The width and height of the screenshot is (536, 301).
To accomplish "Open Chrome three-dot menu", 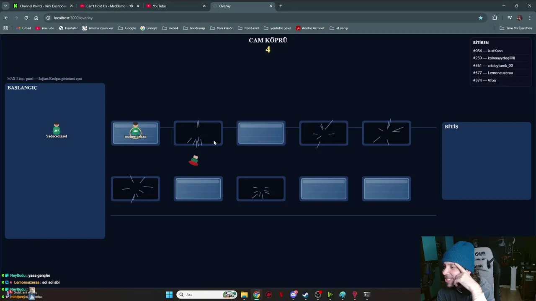I will [x=530, y=18].
